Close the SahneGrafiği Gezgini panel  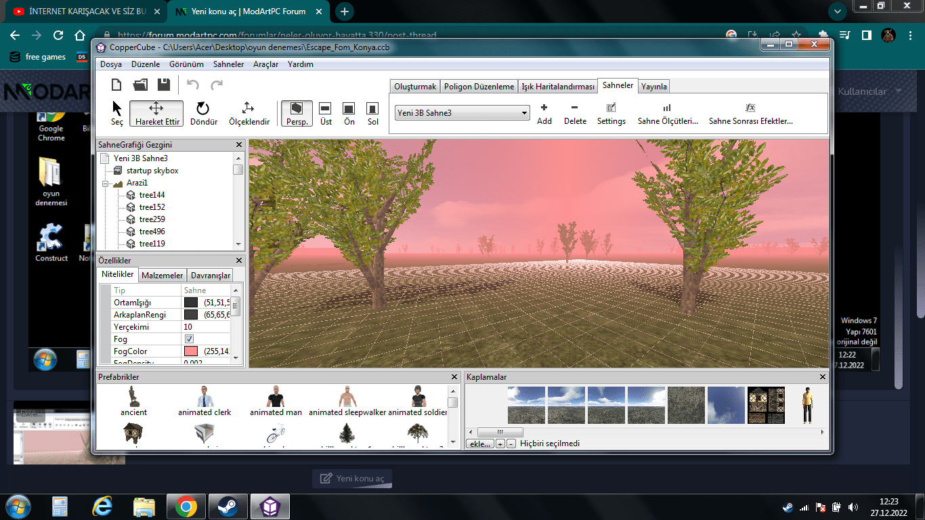[x=238, y=145]
